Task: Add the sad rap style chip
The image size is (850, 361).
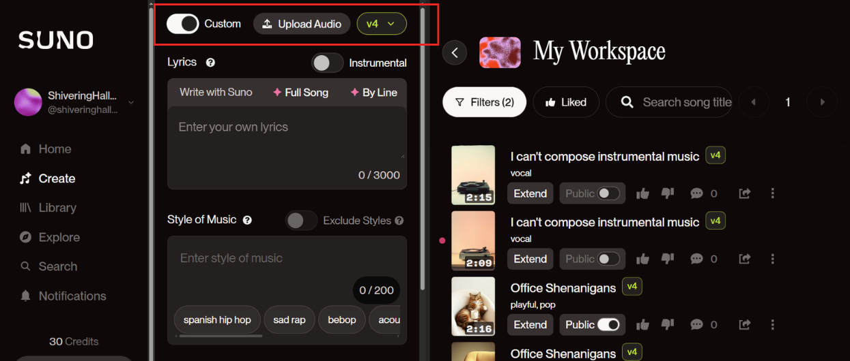Action: coord(289,319)
